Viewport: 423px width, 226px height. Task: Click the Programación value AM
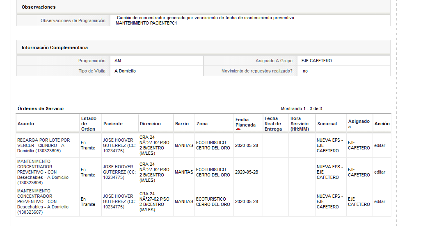[x=118, y=61]
